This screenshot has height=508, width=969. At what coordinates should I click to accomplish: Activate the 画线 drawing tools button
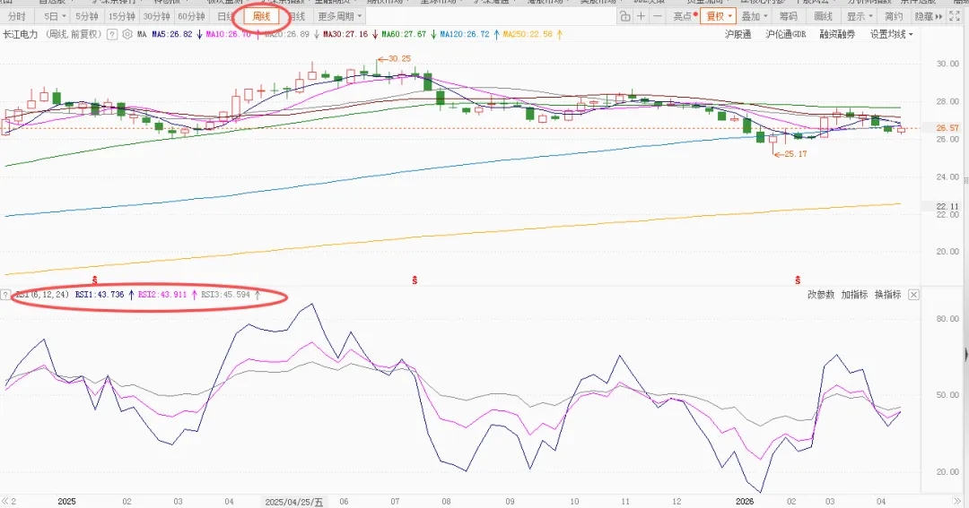pyautogui.click(x=823, y=17)
